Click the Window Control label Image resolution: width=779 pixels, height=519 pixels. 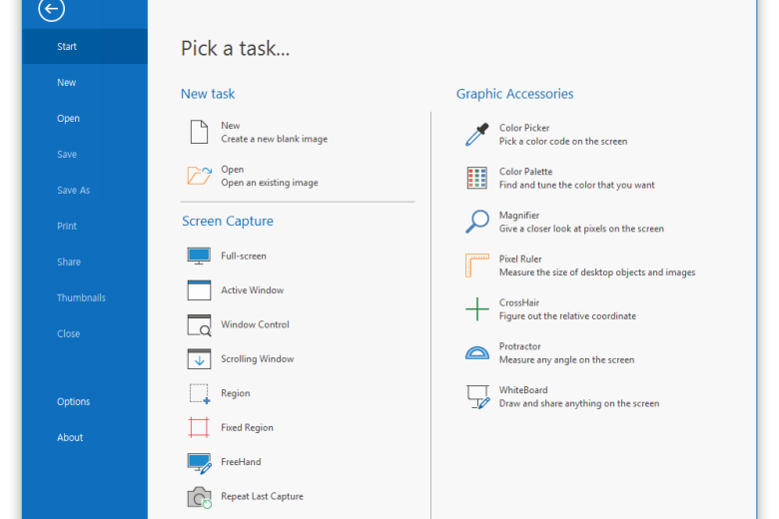[x=255, y=324]
